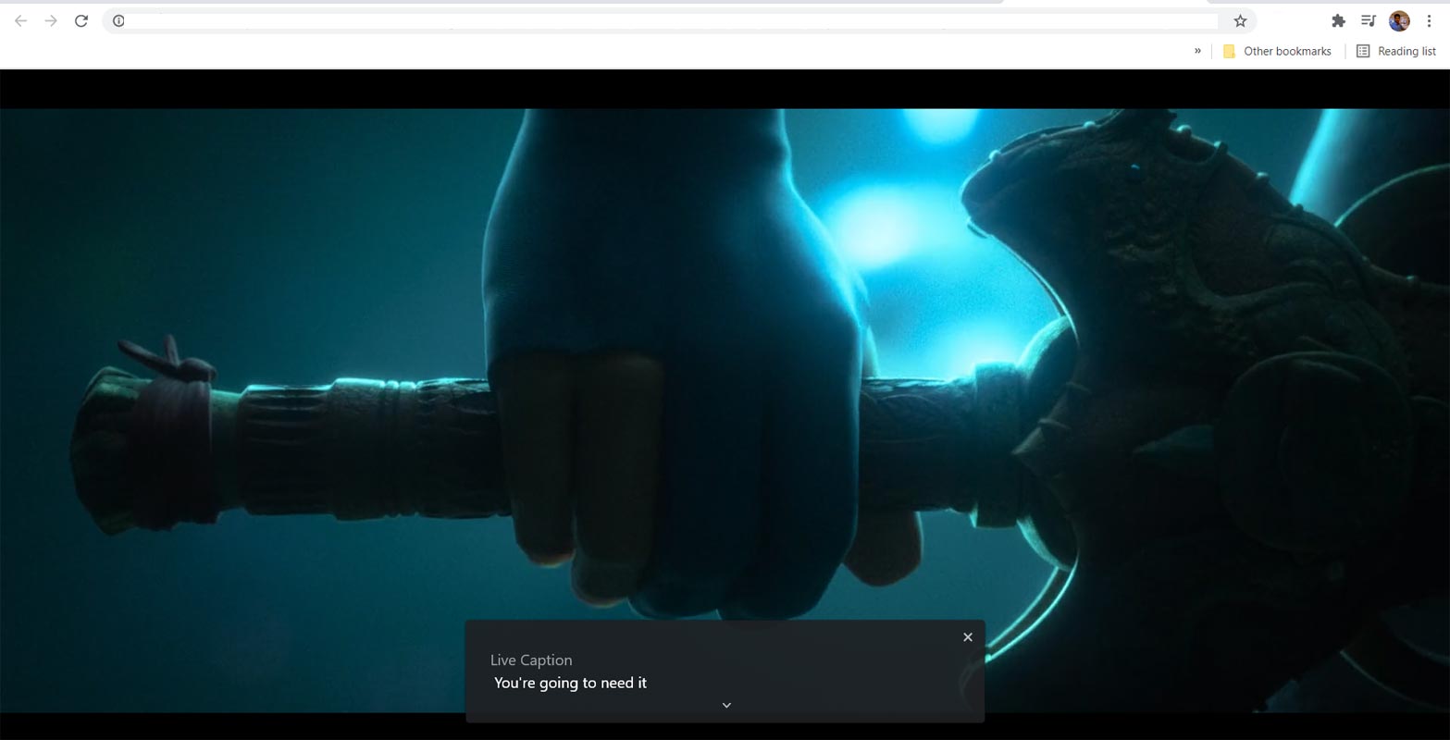
Task: Open the Chrome three-dot menu
Action: (x=1429, y=21)
